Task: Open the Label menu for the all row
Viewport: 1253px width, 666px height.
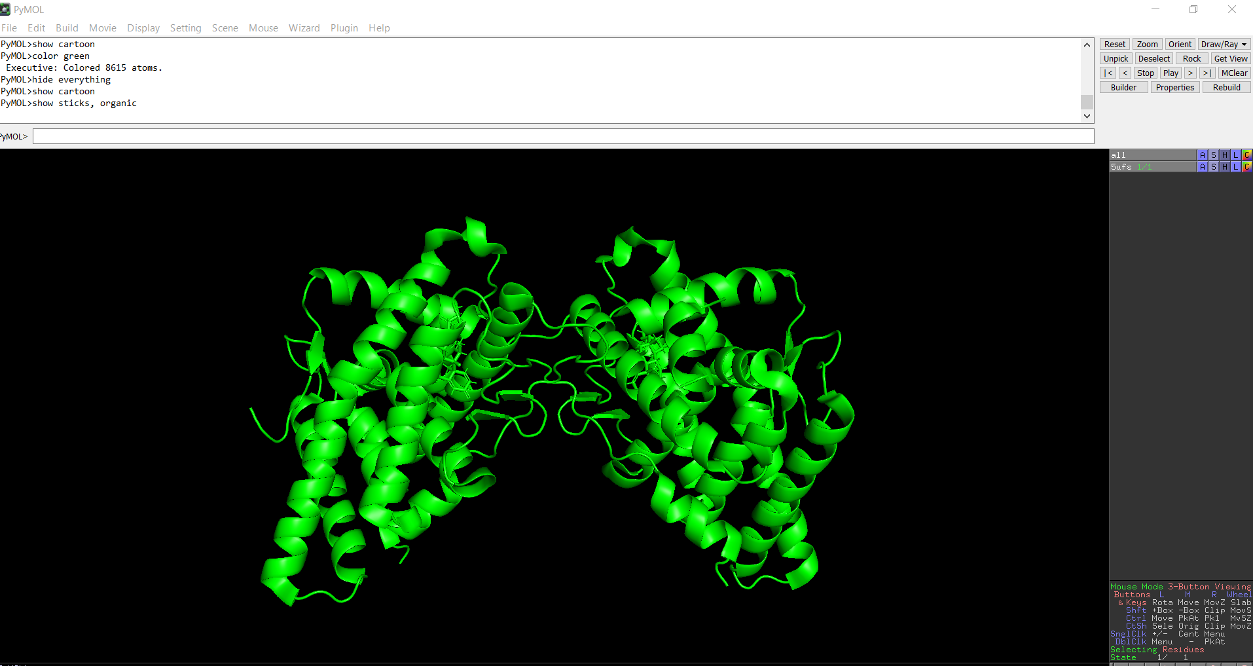Action: click(1236, 155)
